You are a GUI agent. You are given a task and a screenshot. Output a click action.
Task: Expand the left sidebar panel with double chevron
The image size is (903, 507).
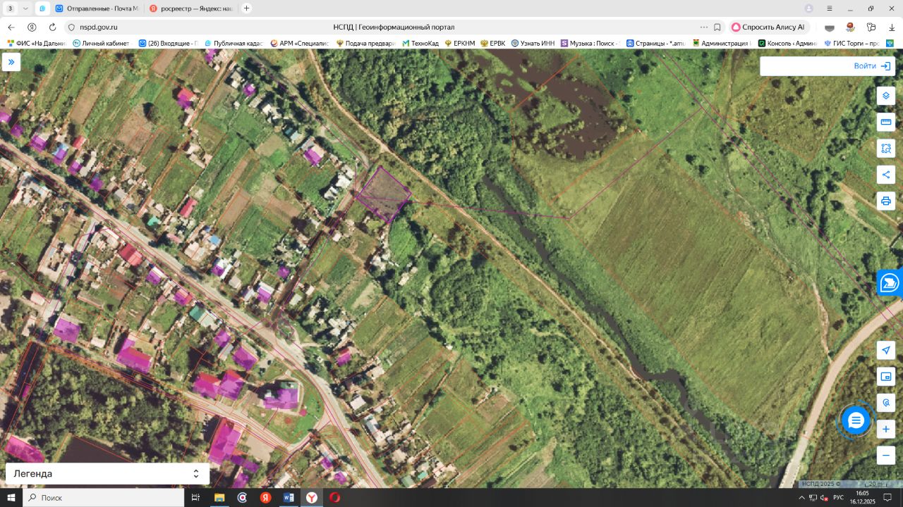(x=11, y=62)
